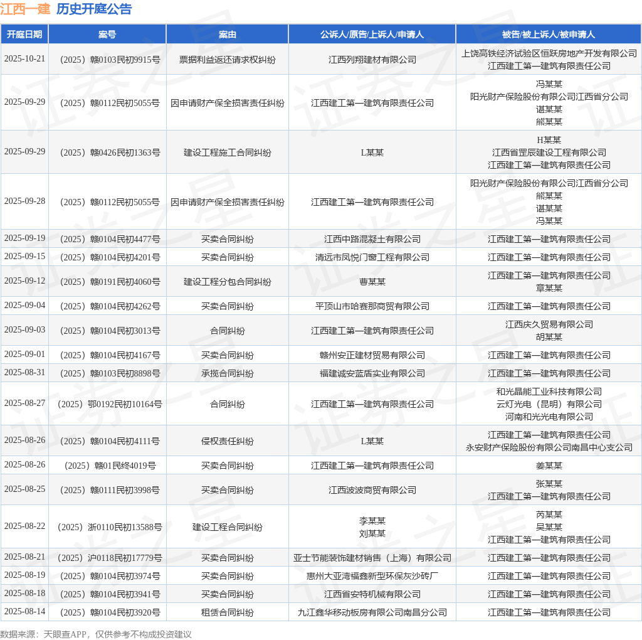Click defendant 章某某
Image resolution: width=642 pixels, height=640 pixels.
pos(549,289)
